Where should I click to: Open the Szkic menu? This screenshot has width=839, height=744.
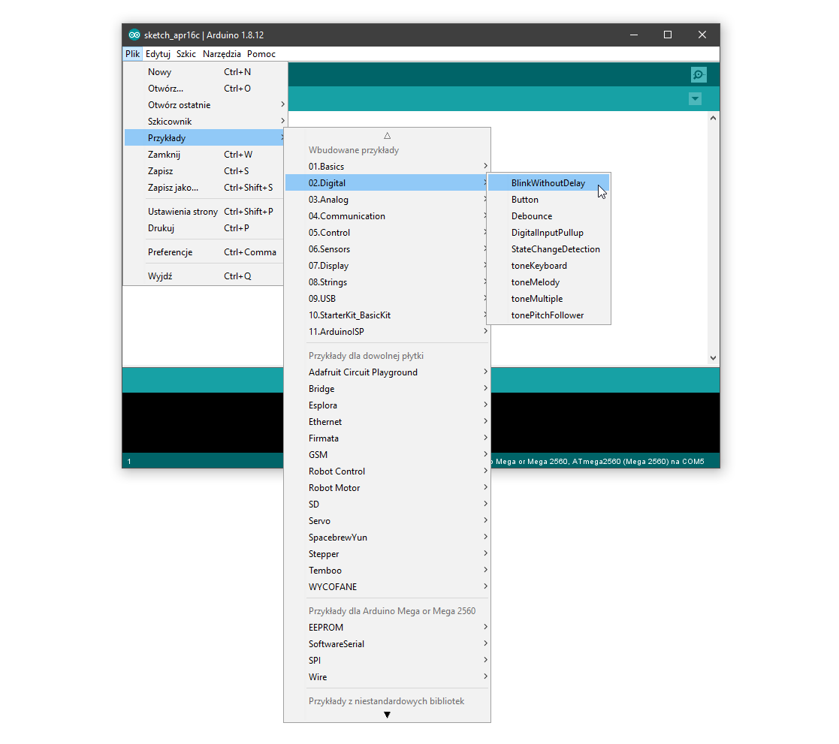[x=186, y=54]
